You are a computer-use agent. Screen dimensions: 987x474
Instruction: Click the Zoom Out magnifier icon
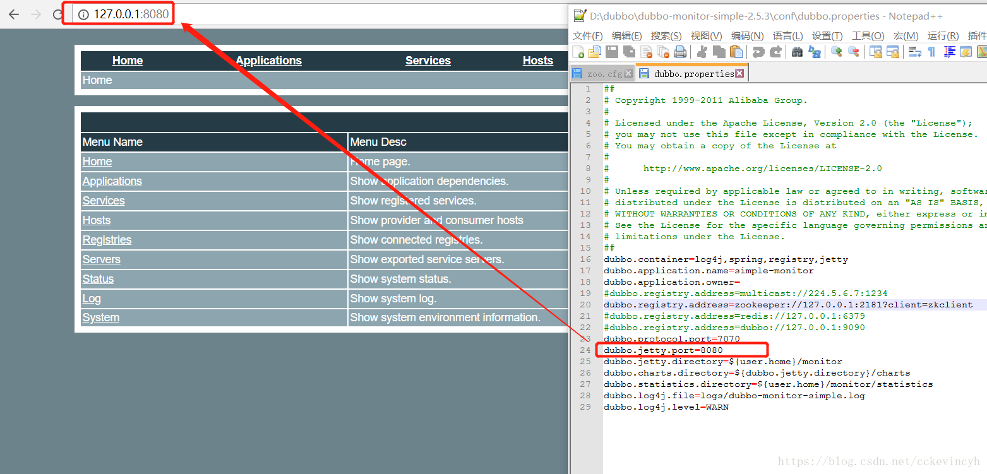[x=853, y=52]
